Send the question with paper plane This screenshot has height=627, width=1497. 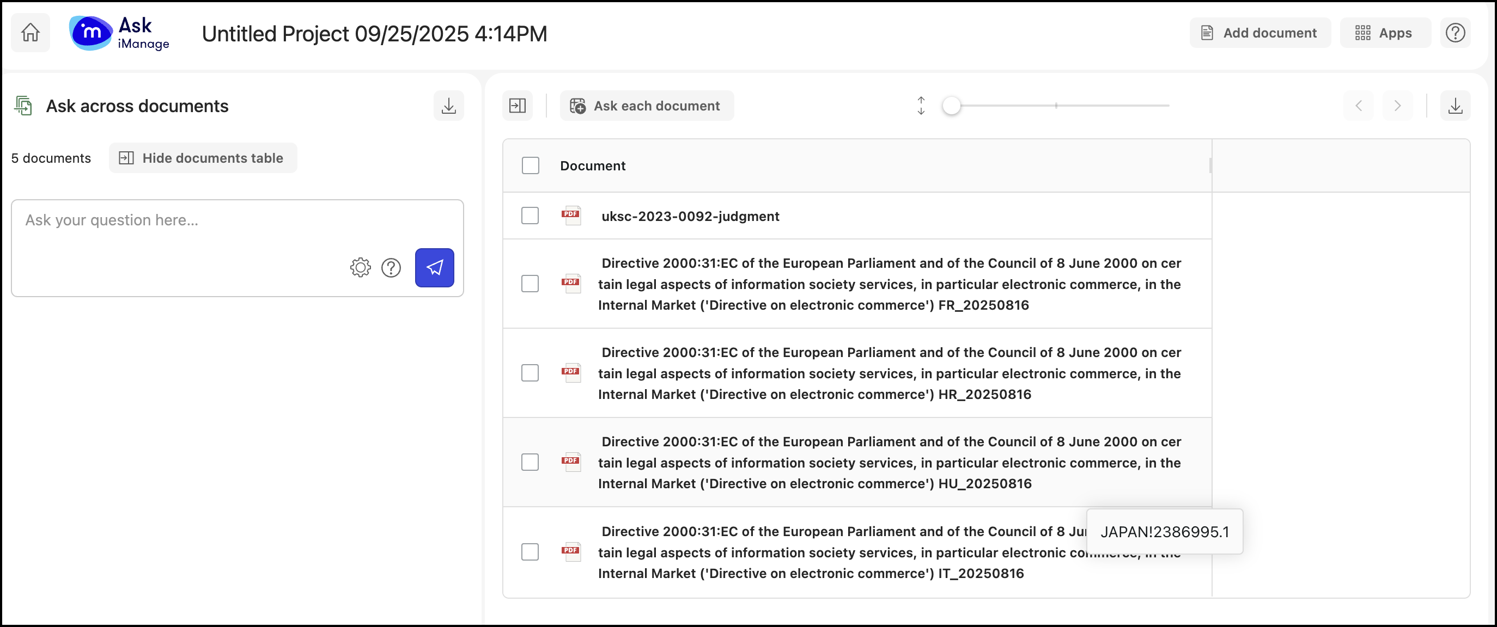tap(434, 267)
